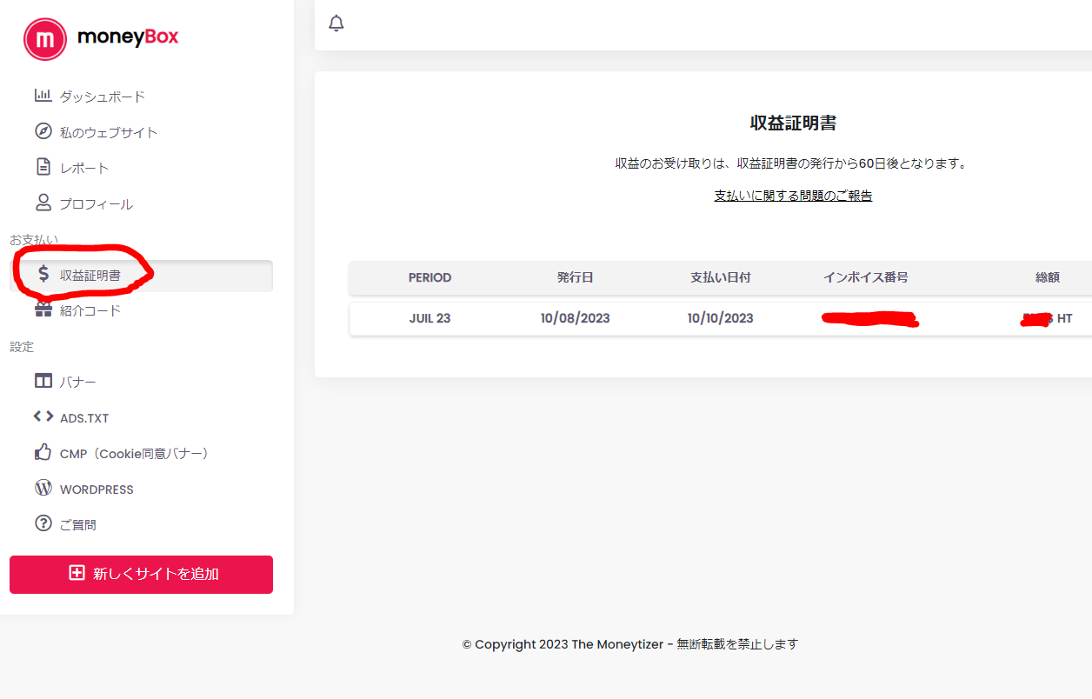Open the ADS.TXT code brackets icon
Viewport: 1092px width, 699px height.
43,416
